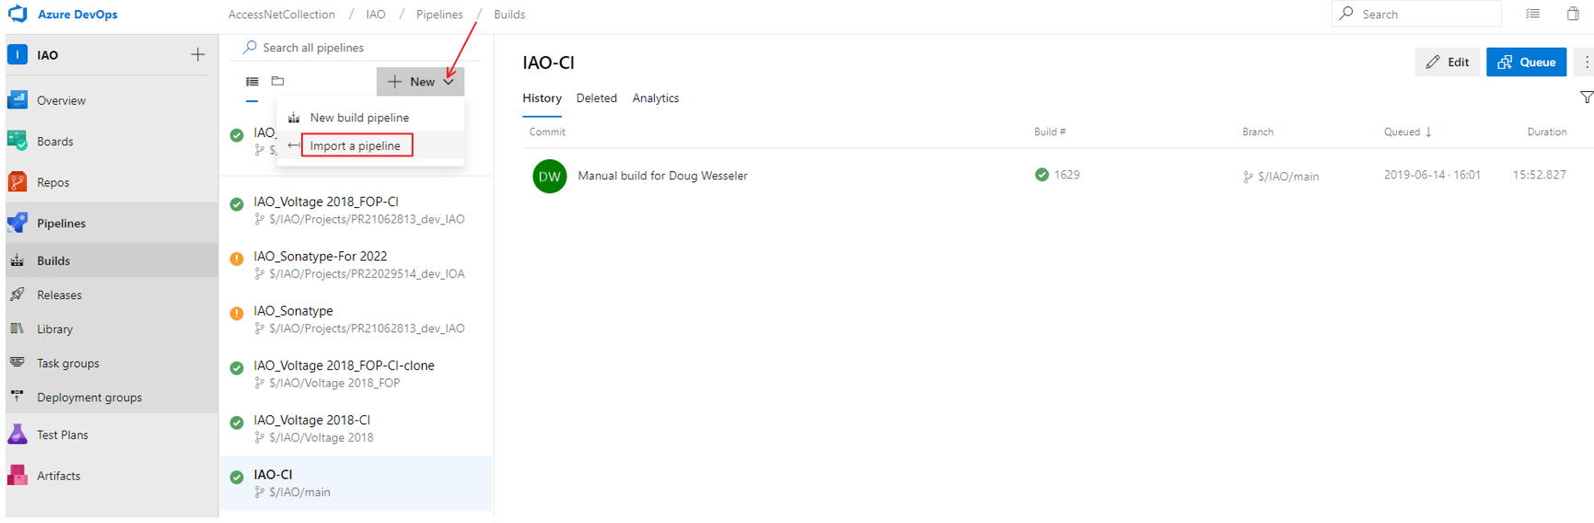Click the $/IAO/main branch in build row
Screen dimensions: 1594x523
pyautogui.click(x=1281, y=177)
